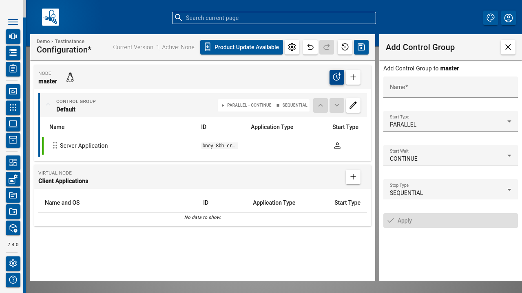Viewport: 522px width, 293px height.
Task: Go to TestInstance breadcrumb link
Action: (x=70, y=42)
